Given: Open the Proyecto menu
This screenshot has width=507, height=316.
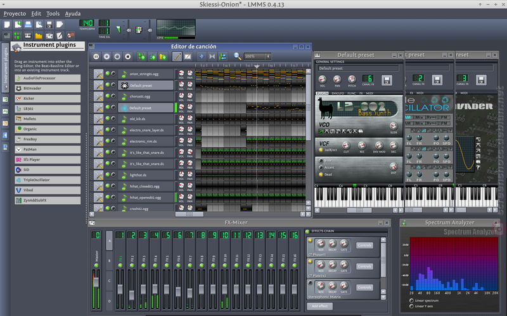Looking at the screenshot, I should point(15,13).
